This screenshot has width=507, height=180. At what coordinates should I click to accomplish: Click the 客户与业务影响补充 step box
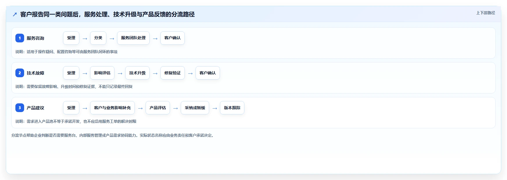click(112, 108)
